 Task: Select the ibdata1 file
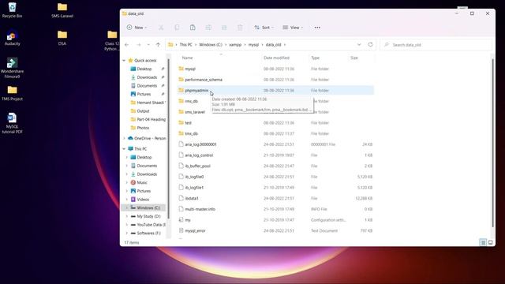pyautogui.click(x=275, y=198)
